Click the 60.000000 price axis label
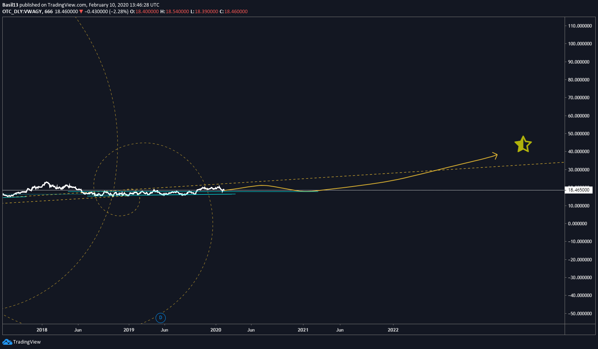 [579, 116]
